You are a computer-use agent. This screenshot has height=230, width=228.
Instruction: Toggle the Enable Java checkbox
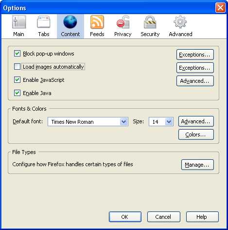pyautogui.click(x=17, y=93)
